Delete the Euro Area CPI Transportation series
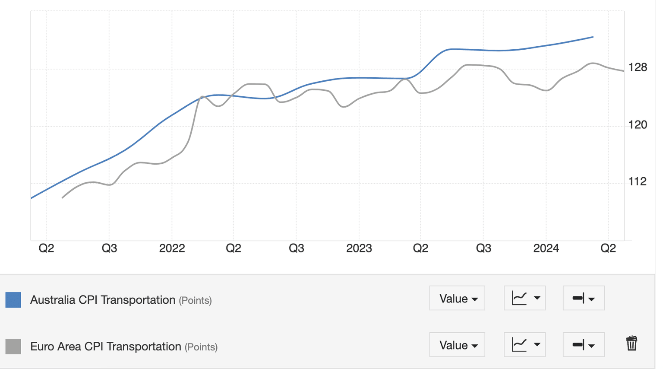This screenshot has width=663, height=369. click(631, 344)
